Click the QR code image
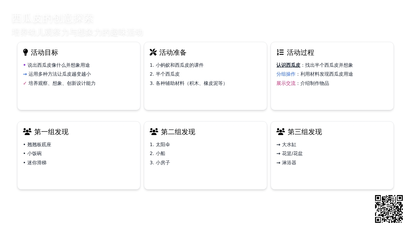 (x=389, y=209)
